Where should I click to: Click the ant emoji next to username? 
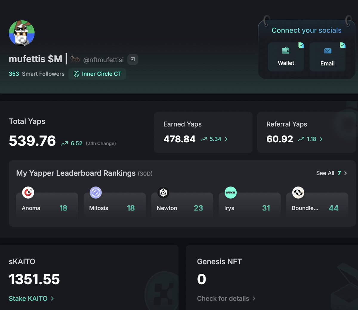(75, 60)
